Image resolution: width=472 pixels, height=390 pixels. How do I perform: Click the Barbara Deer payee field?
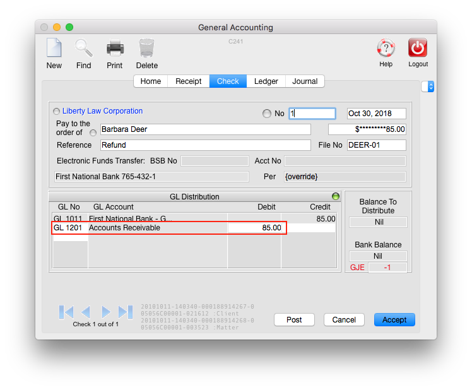click(206, 129)
